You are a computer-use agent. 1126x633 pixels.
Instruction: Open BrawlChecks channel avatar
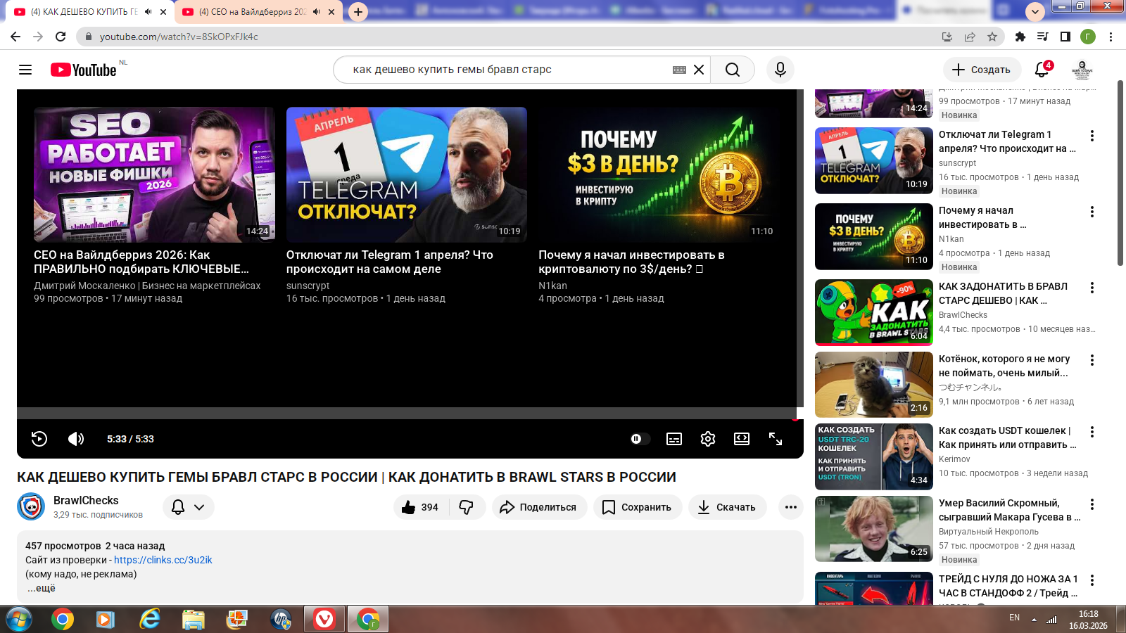pyautogui.click(x=31, y=507)
